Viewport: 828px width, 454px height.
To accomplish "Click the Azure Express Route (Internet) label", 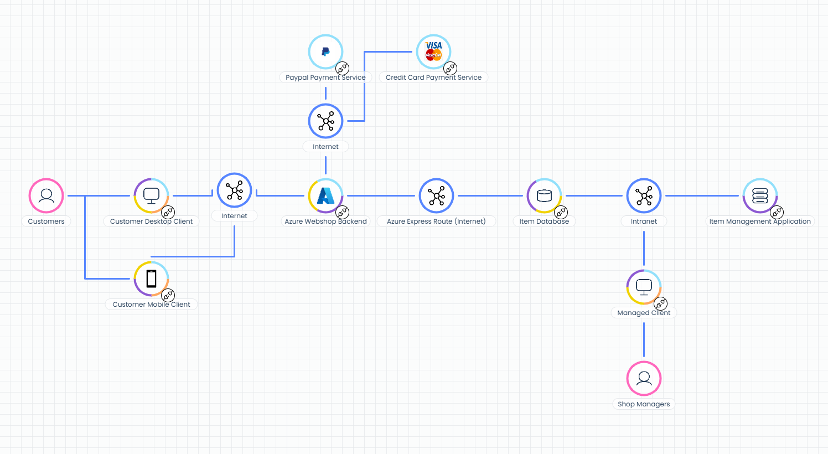I will [436, 221].
